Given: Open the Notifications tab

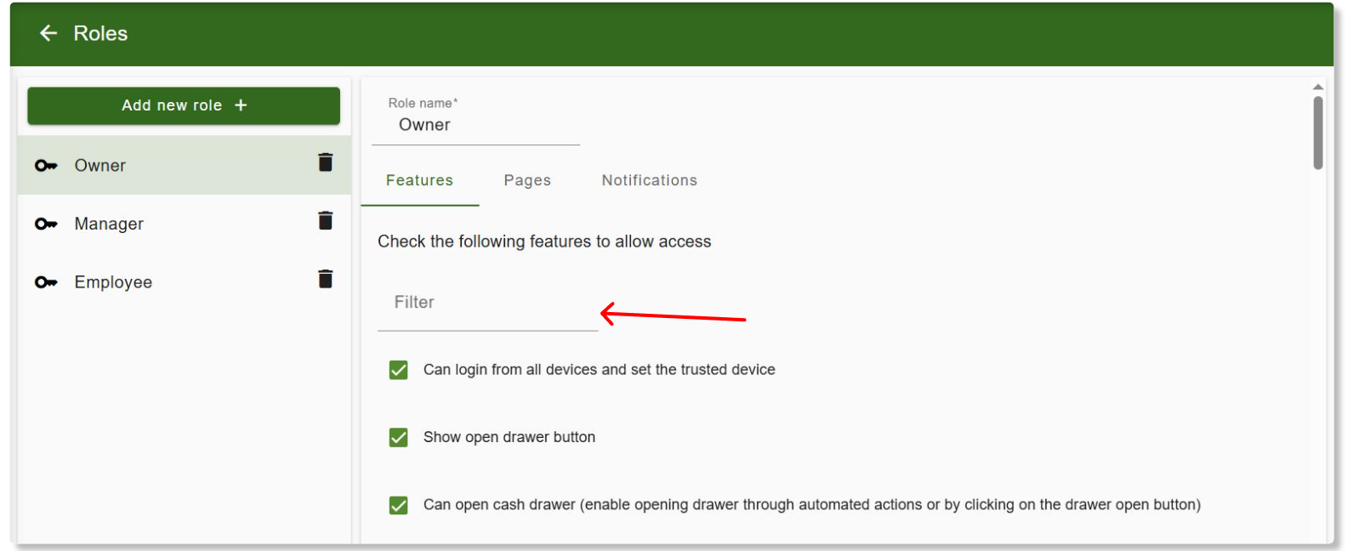Looking at the screenshot, I should point(649,180).
